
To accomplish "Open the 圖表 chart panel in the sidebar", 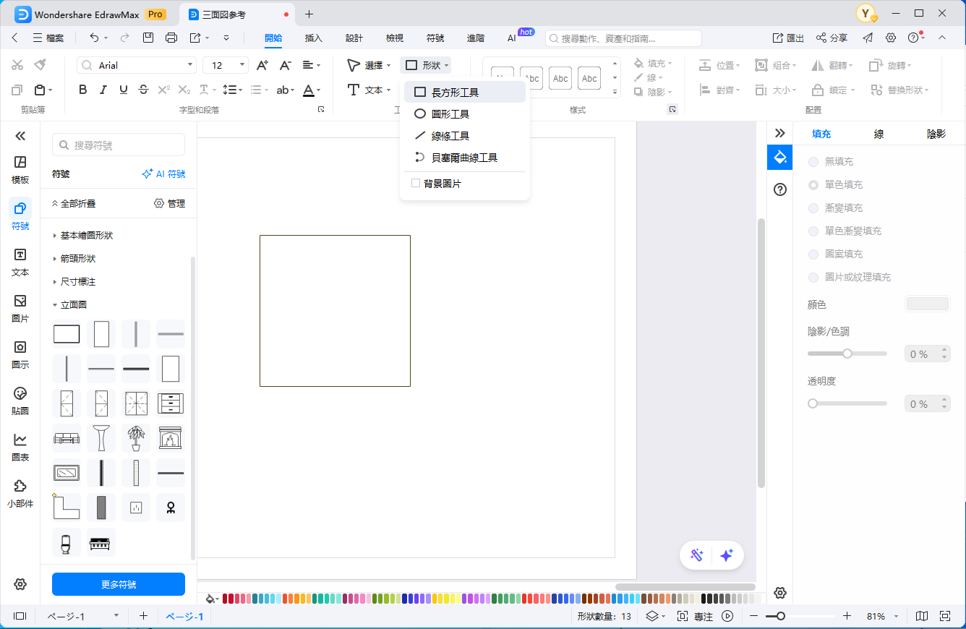I will click(20, 447).
